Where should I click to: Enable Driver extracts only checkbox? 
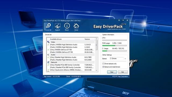click(x=103, y=64)
